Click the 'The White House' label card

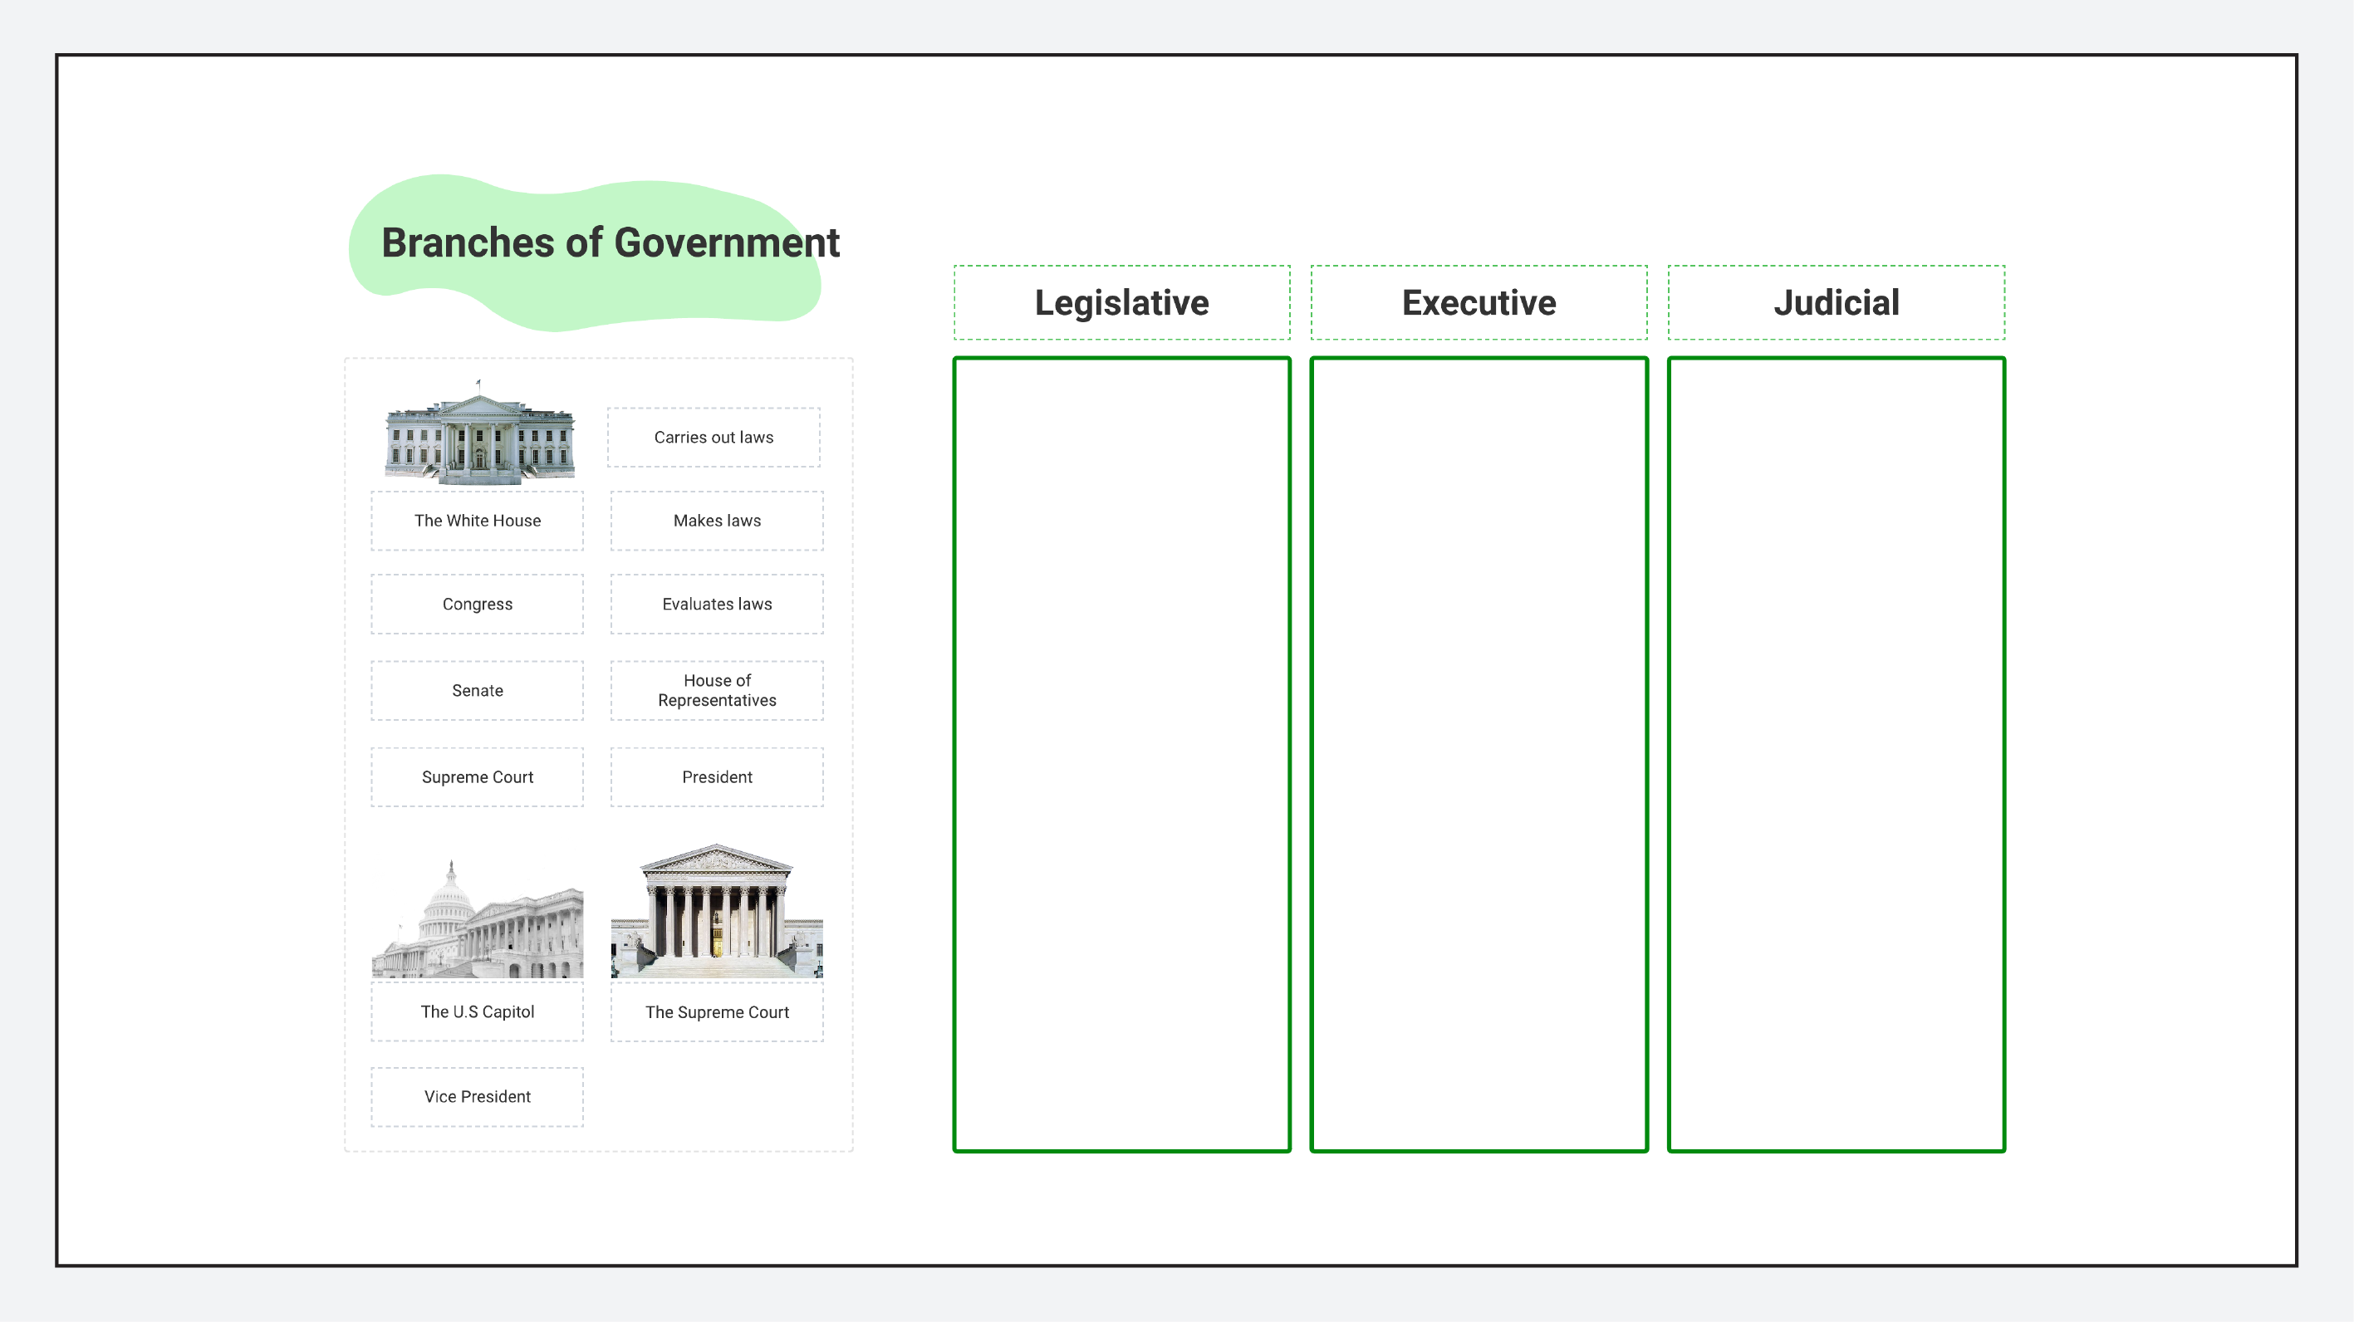(x=477, y=521)
